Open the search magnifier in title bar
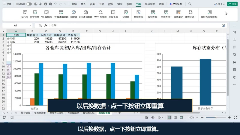The height and width of the screenshot is (135, 240). pos(190,4)
